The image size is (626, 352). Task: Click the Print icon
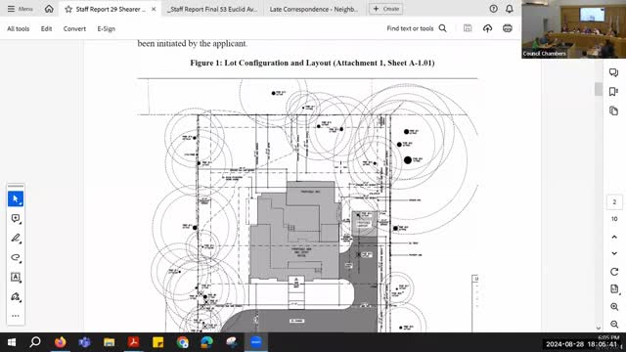(508, 28)
